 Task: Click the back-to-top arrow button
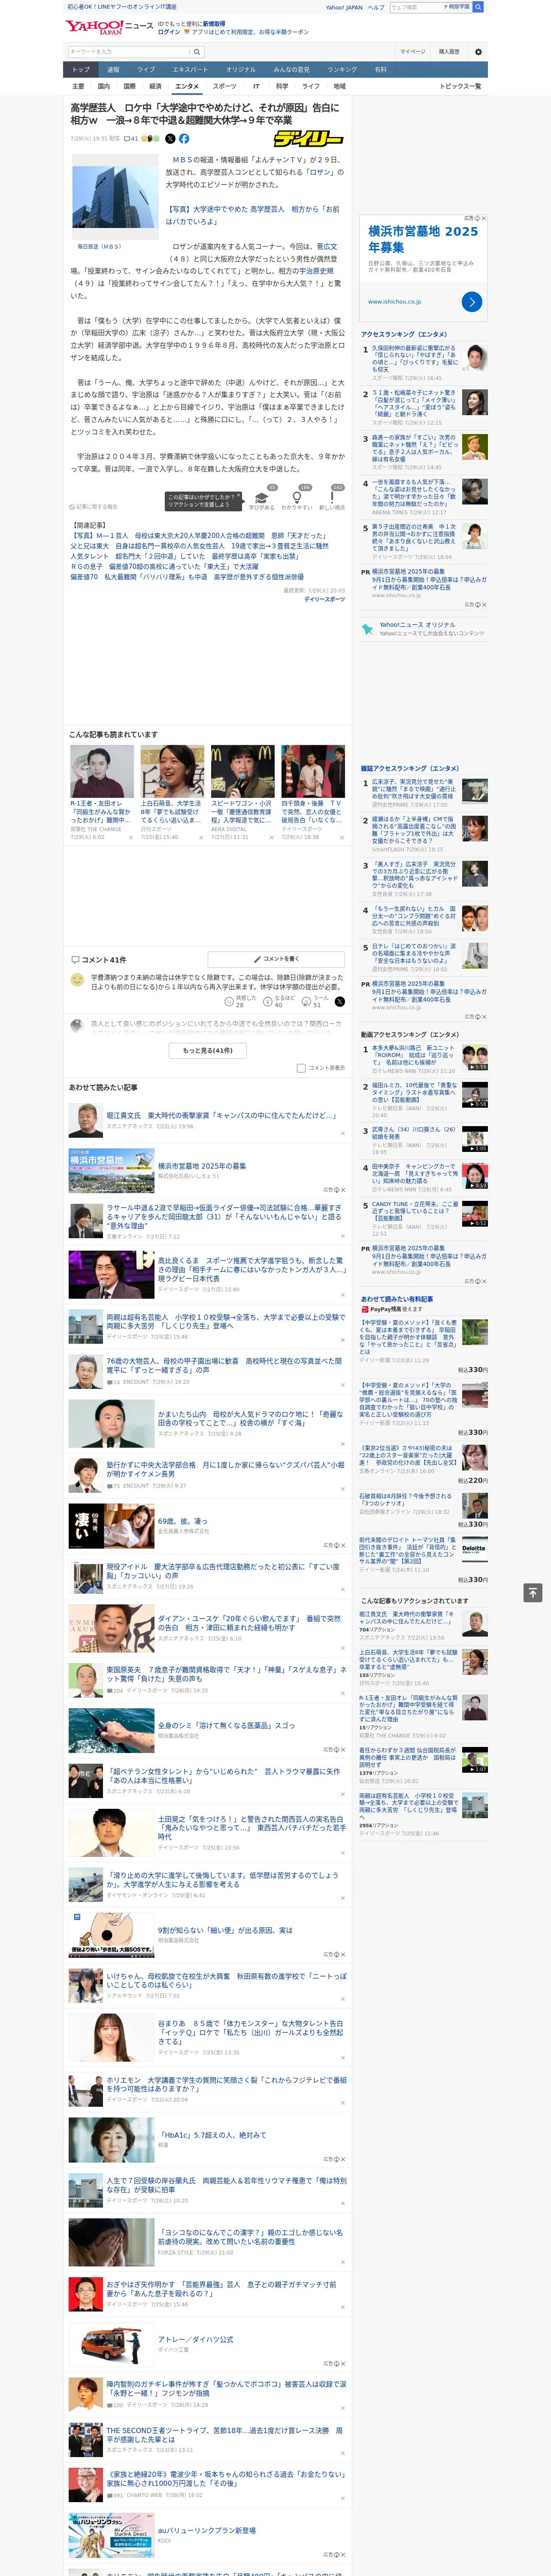click(x=533, y=1592)
